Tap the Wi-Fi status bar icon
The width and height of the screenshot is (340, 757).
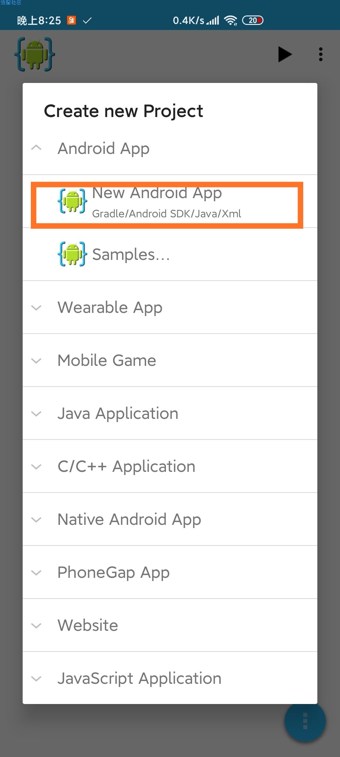(230, 21)
